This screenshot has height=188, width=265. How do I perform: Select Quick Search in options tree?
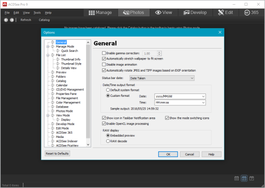click(70, 51)
